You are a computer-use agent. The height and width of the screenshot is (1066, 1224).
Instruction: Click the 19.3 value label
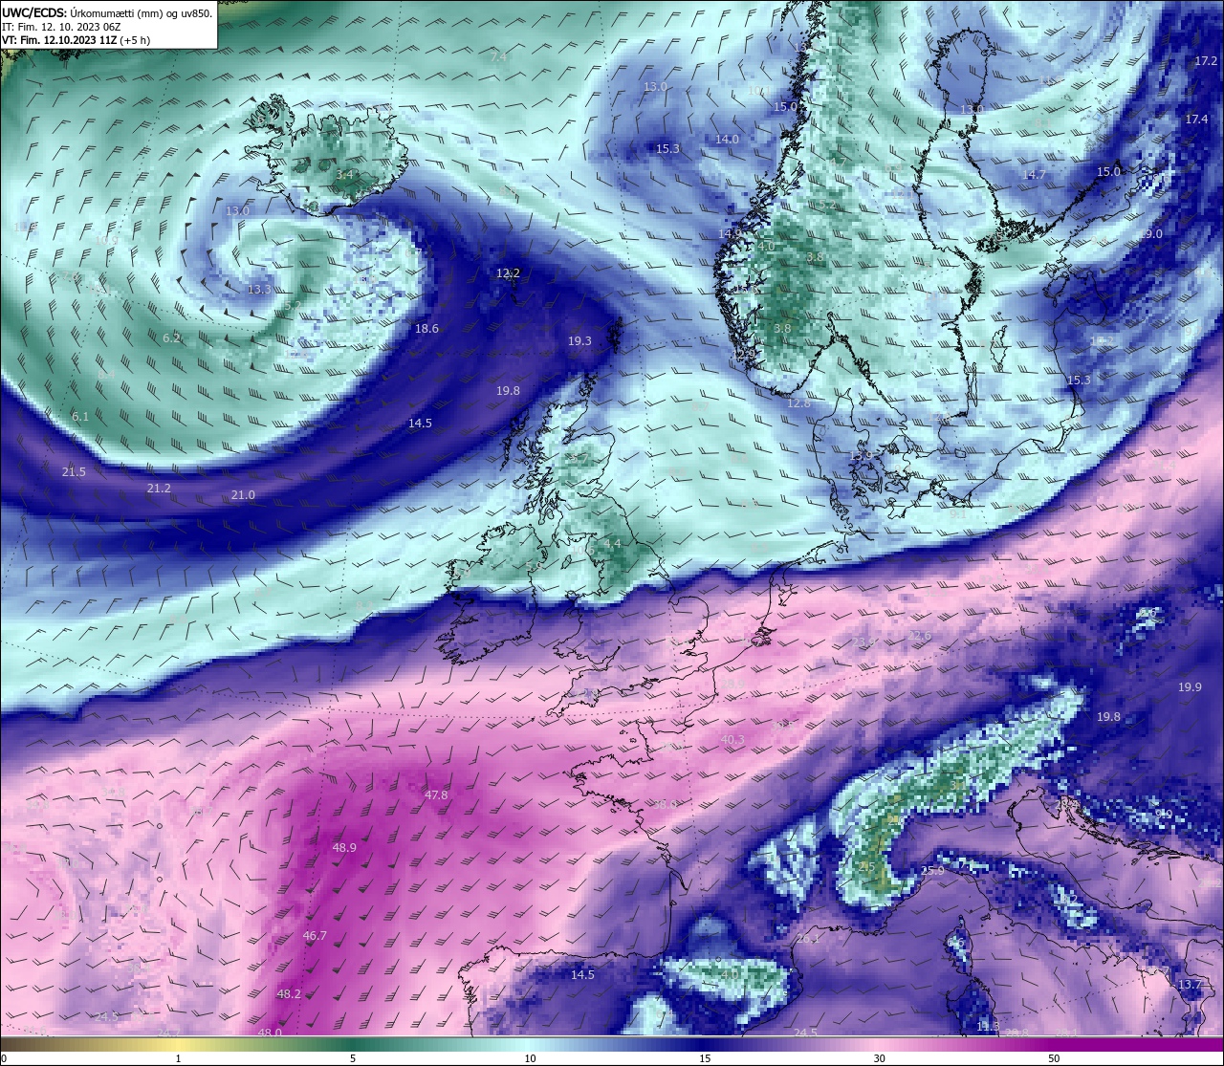[579, 341]
